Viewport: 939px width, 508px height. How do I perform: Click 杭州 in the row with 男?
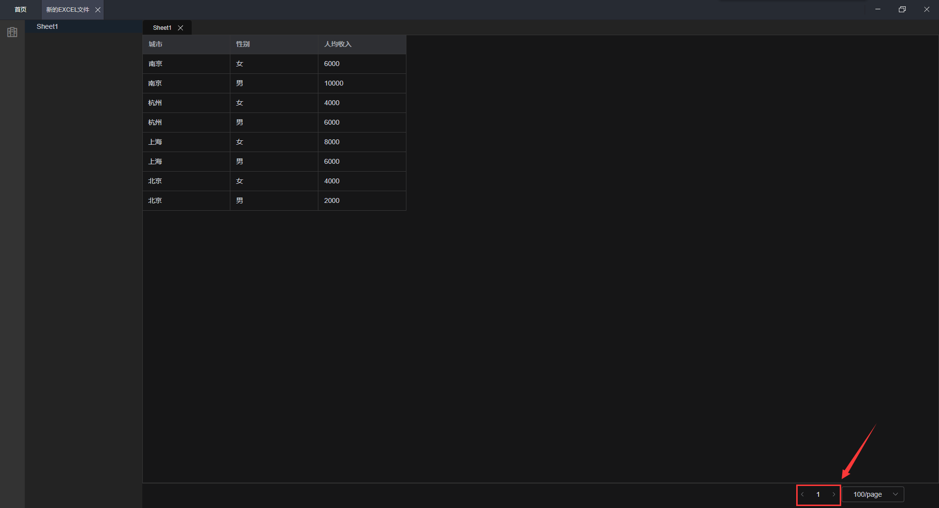155,122
